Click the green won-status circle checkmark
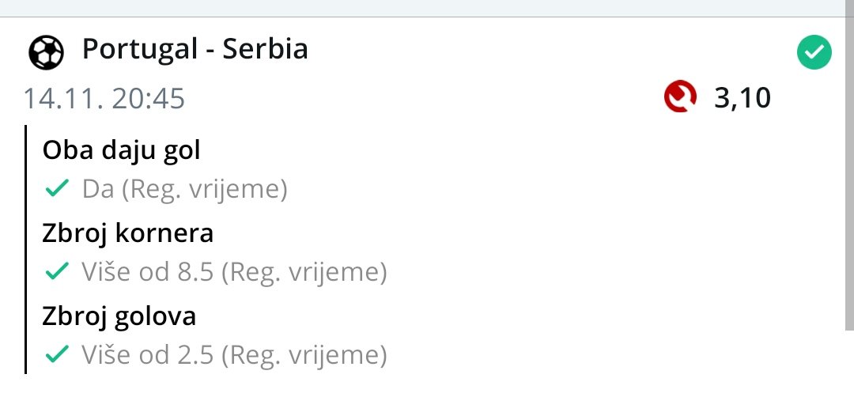This screenshot has height=397, width=854. click(x=814, y=54)
